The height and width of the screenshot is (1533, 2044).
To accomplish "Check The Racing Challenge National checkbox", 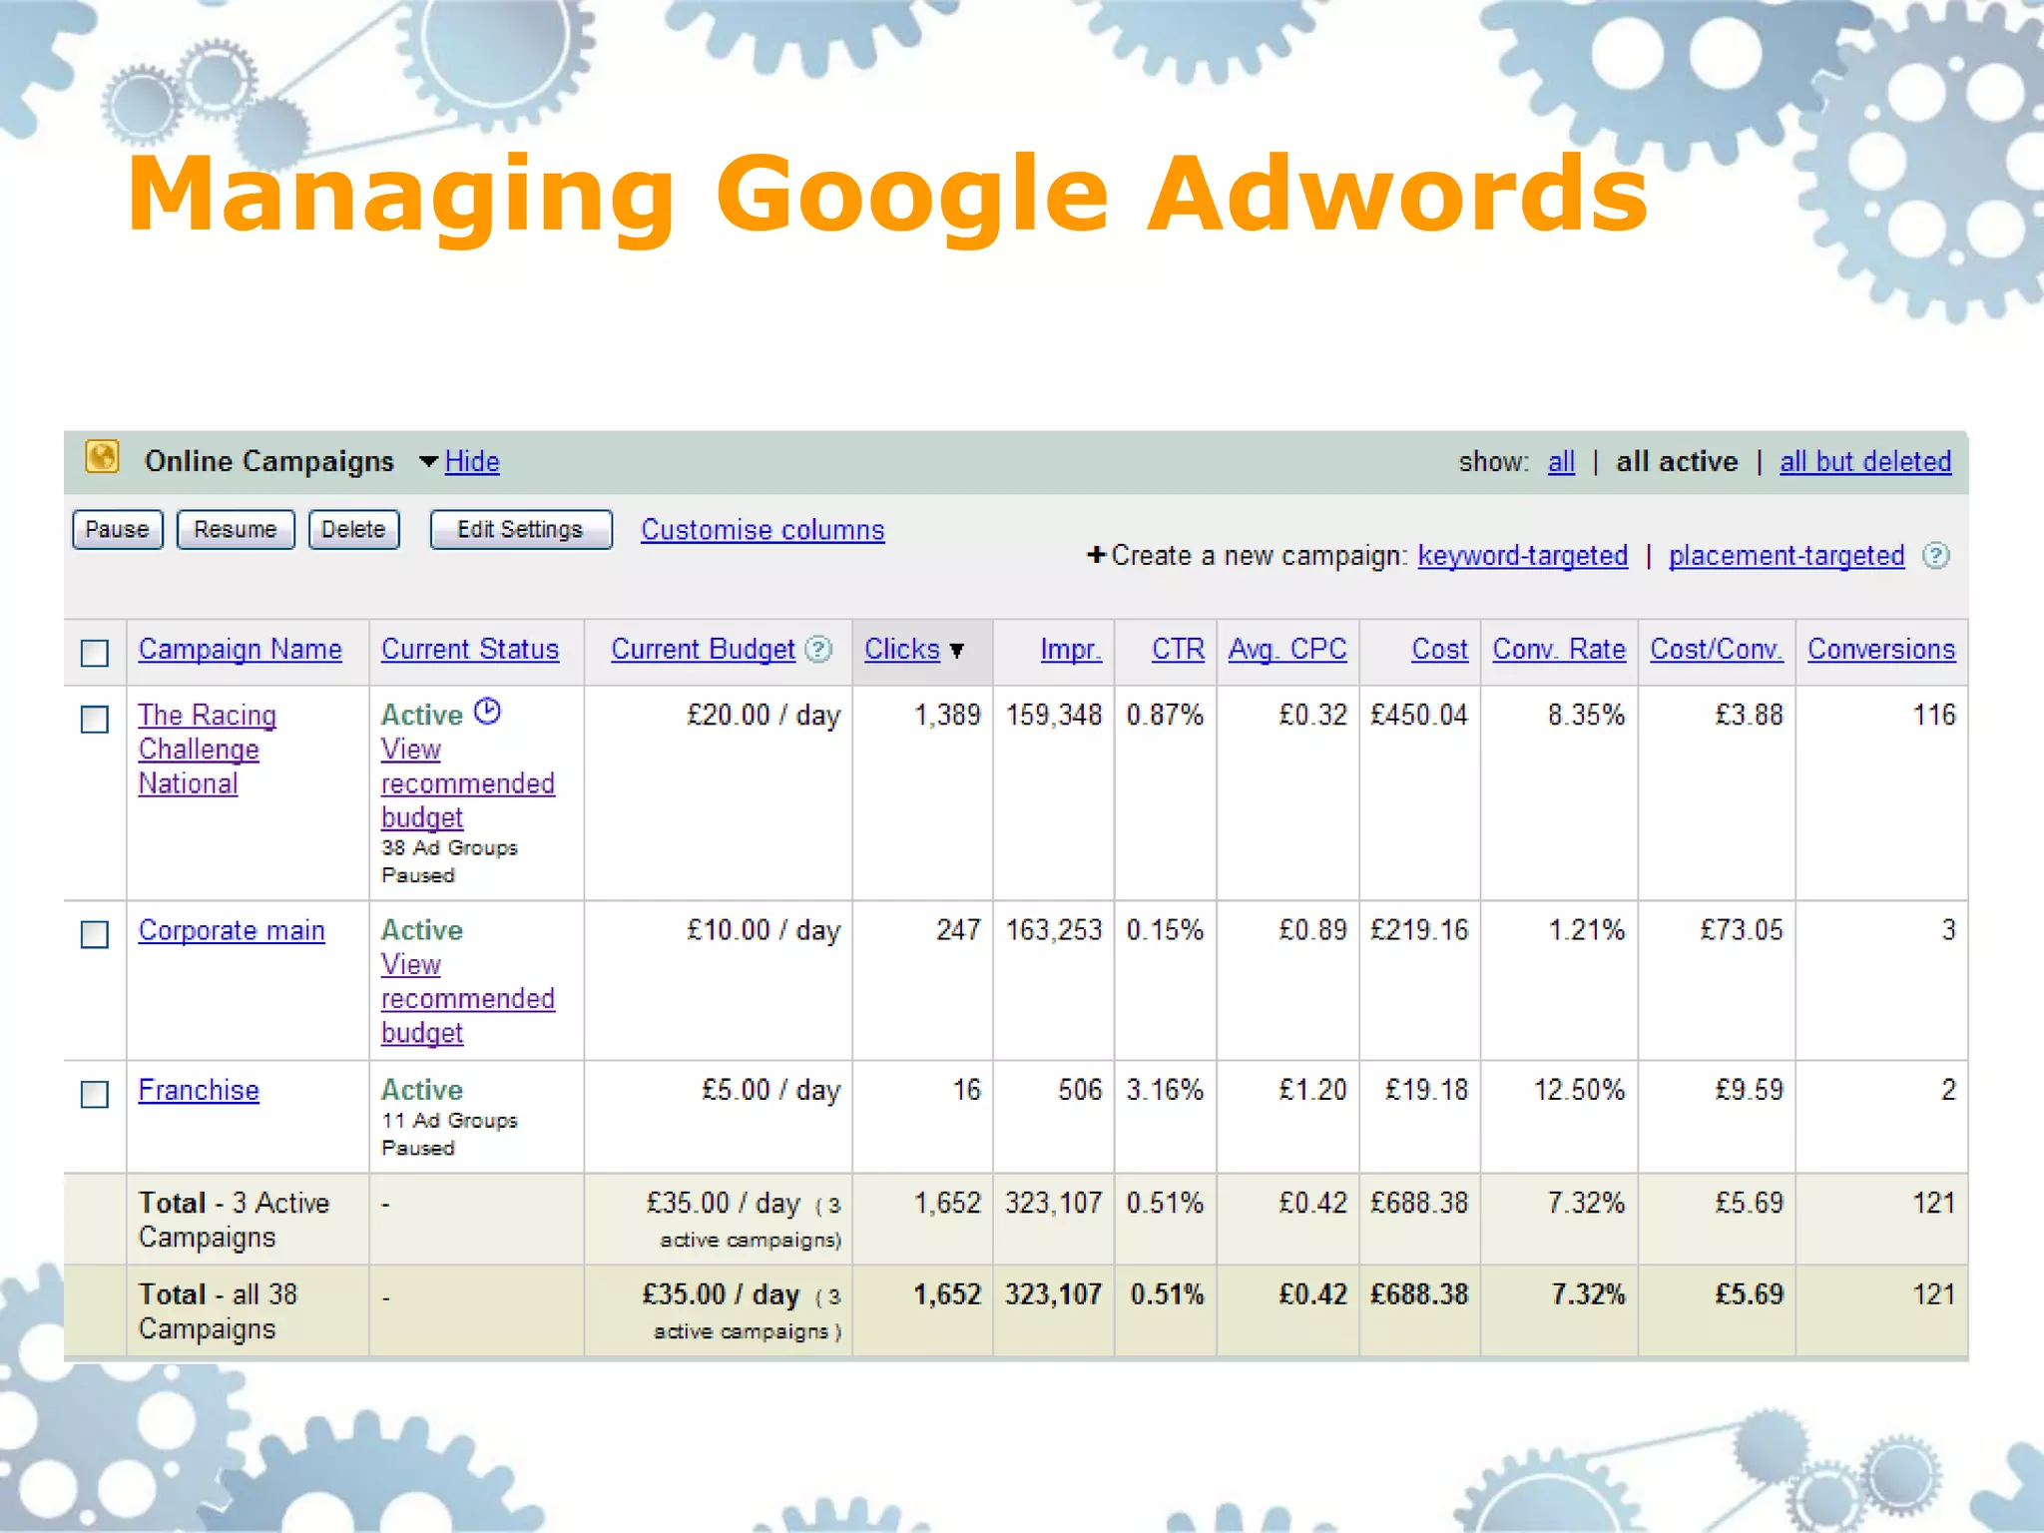I will 95,719.
